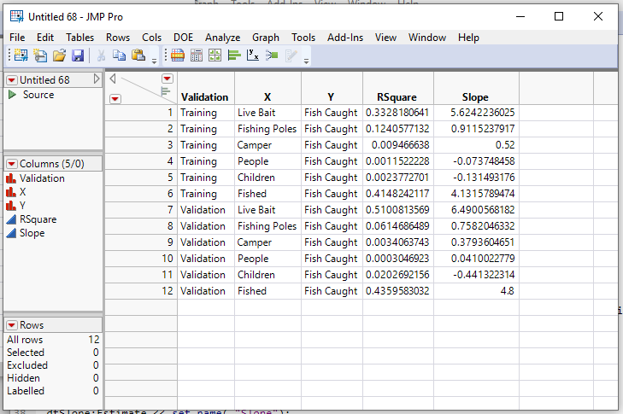The width and height of the screenshot is (623, 414).
Task: Click the X column nominal icon
Action: click(11, 192)
